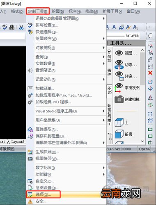Open the 窗口 menu

point(133,11)
